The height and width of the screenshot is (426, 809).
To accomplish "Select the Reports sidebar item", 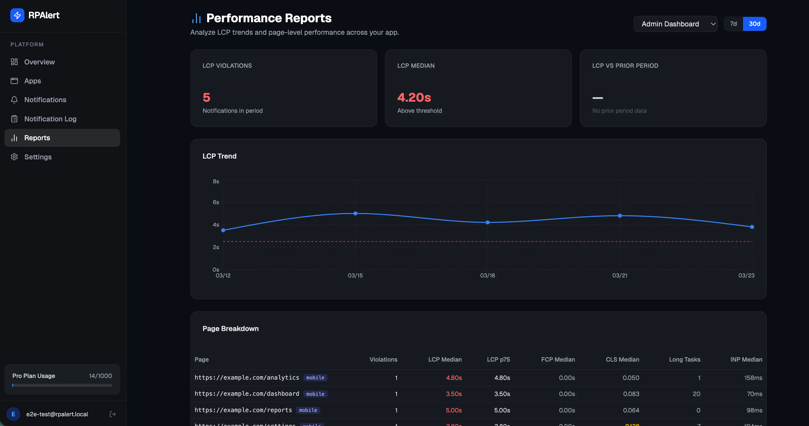I will coord(62,138).
